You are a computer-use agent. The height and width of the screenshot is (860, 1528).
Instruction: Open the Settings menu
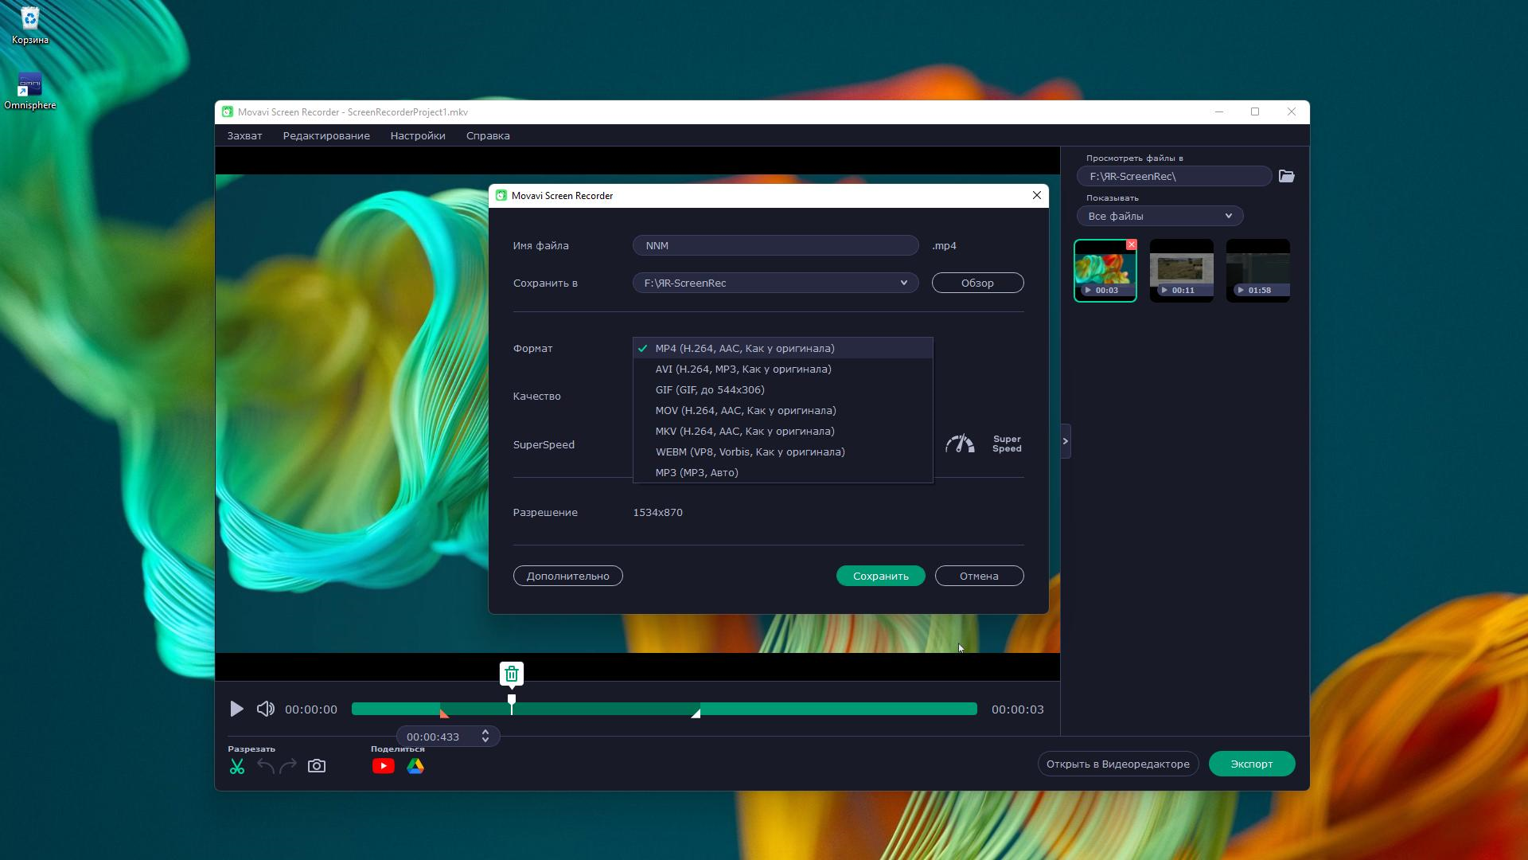pos(417,135)
